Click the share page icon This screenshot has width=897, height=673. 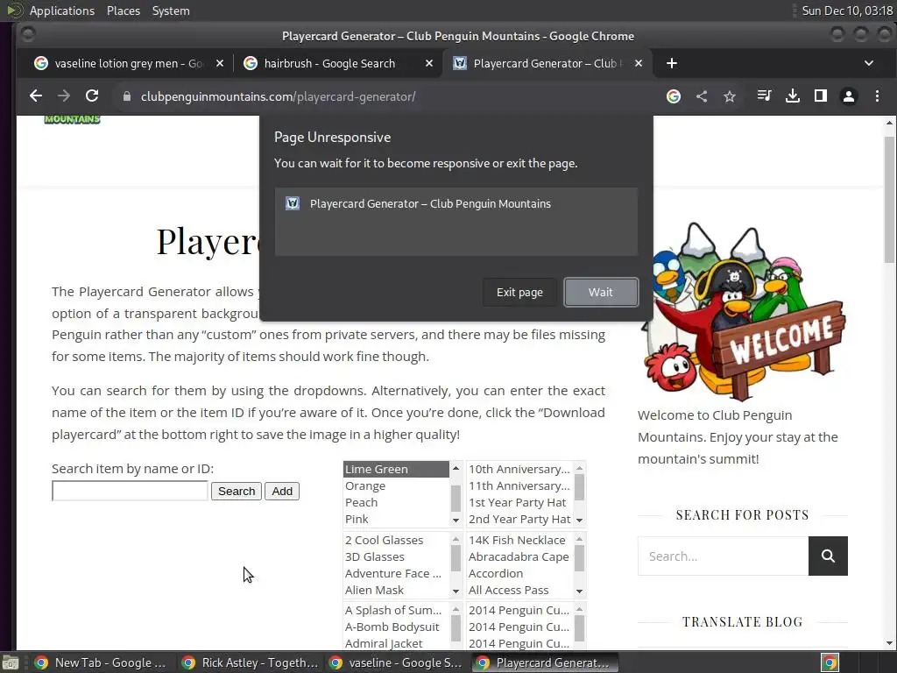pyautogui.click(x=702, y=96)
